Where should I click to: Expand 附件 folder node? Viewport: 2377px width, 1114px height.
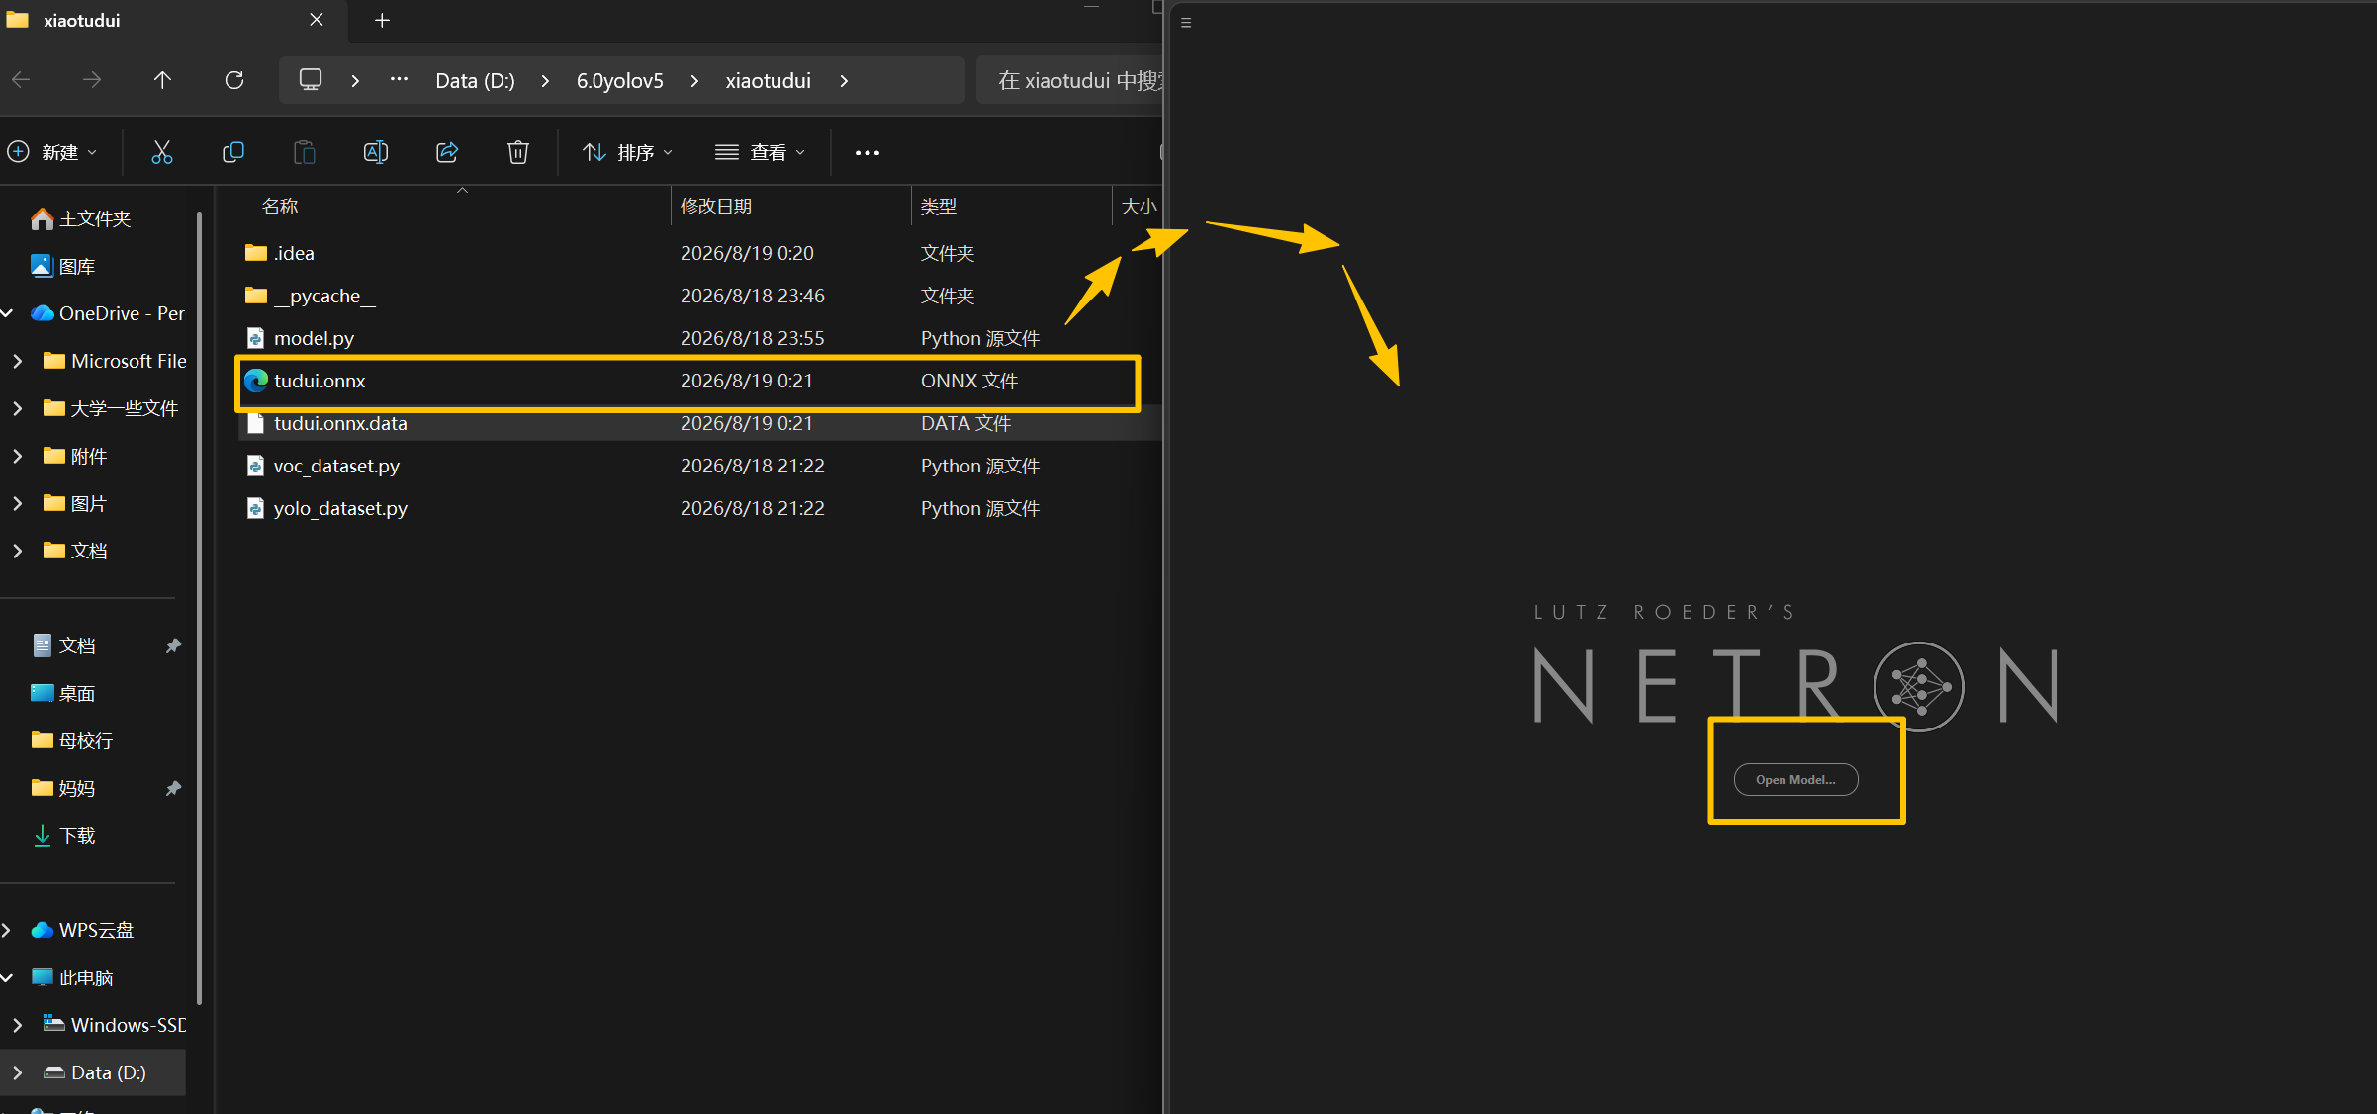click(17, 456)
